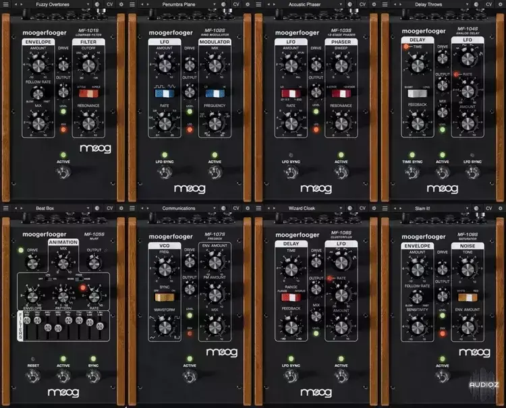506x408 pixels.
Task: Click CV button on Delay Throws plugin
Action: point(489,5)
